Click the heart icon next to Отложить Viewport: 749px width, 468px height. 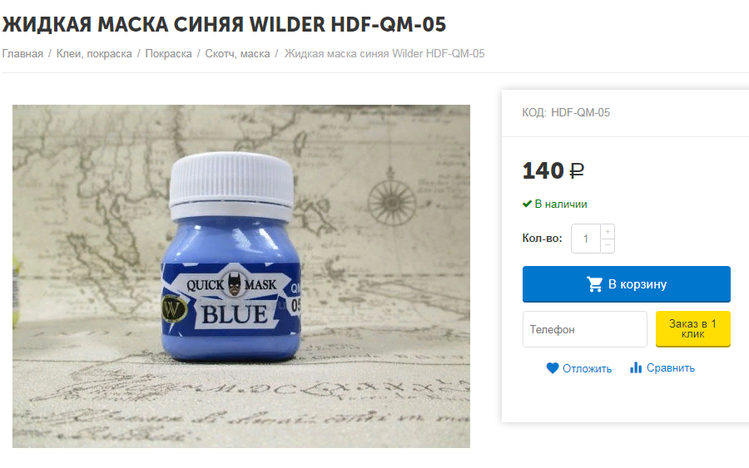tap(553, 368)
